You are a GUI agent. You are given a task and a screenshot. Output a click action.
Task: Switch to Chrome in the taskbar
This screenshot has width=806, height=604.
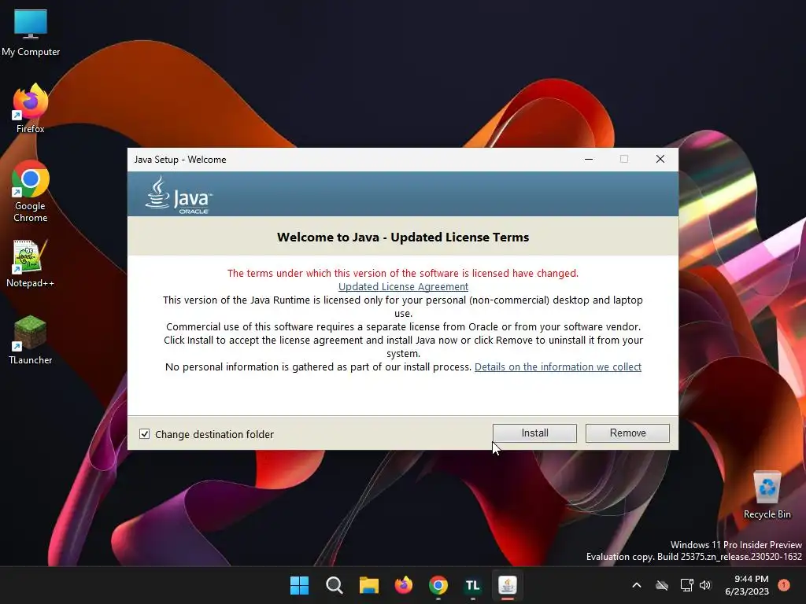click(438, 585)
